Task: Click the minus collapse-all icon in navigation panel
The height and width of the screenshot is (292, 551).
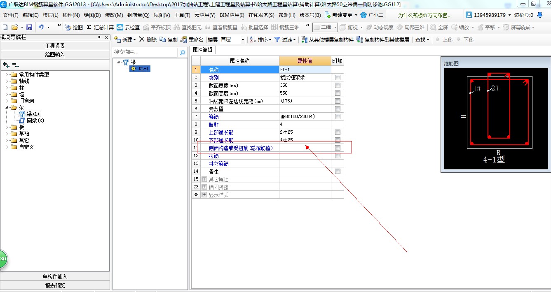Action: click(15, 65)
